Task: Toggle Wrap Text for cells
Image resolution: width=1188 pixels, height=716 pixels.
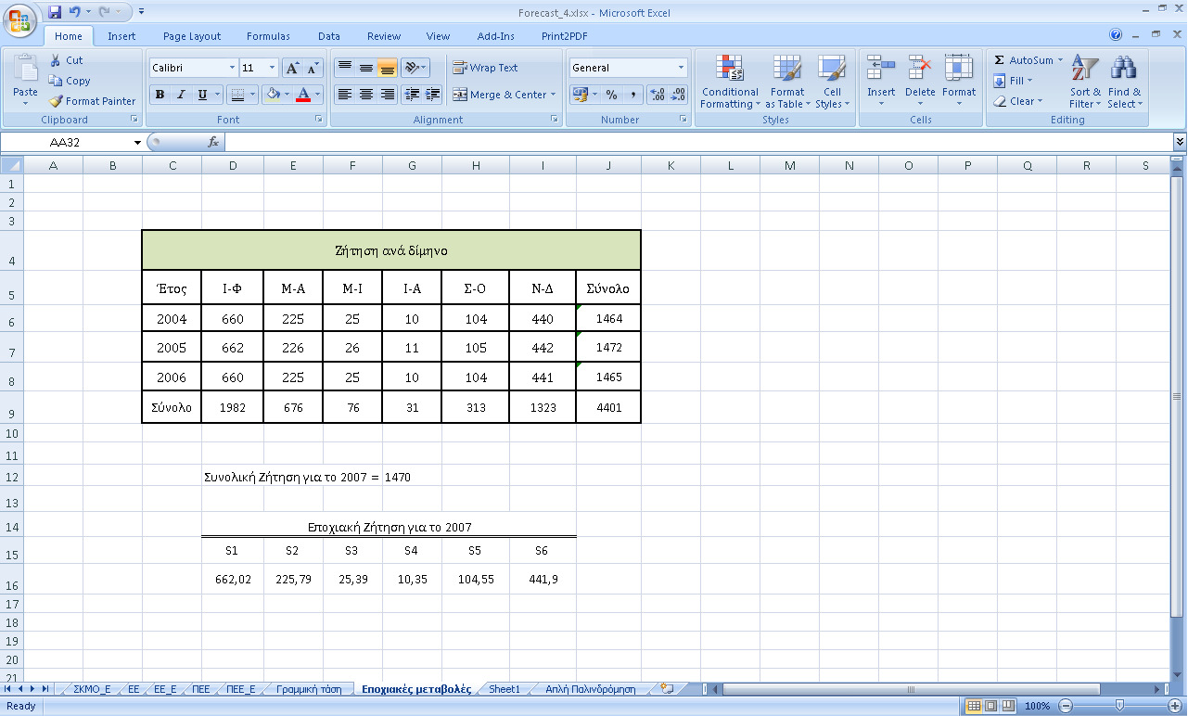Action: coord(485,68)
